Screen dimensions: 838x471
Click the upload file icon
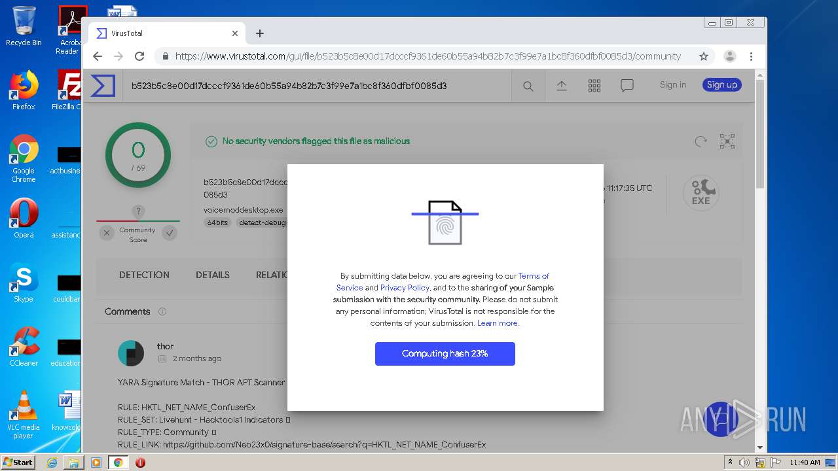click(x=562, y=86)
